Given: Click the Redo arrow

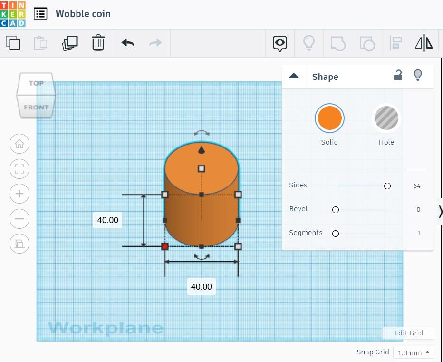Looking at the screenshot, I should pyautogui.click(x=156, y=43).
